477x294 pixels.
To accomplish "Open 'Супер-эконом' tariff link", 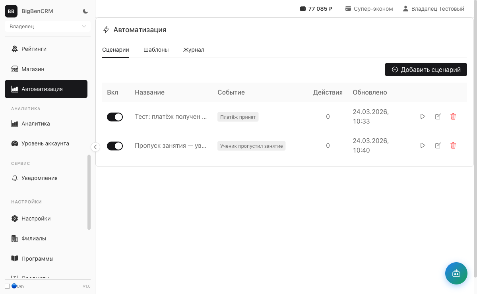I will [x=369, y=9].
